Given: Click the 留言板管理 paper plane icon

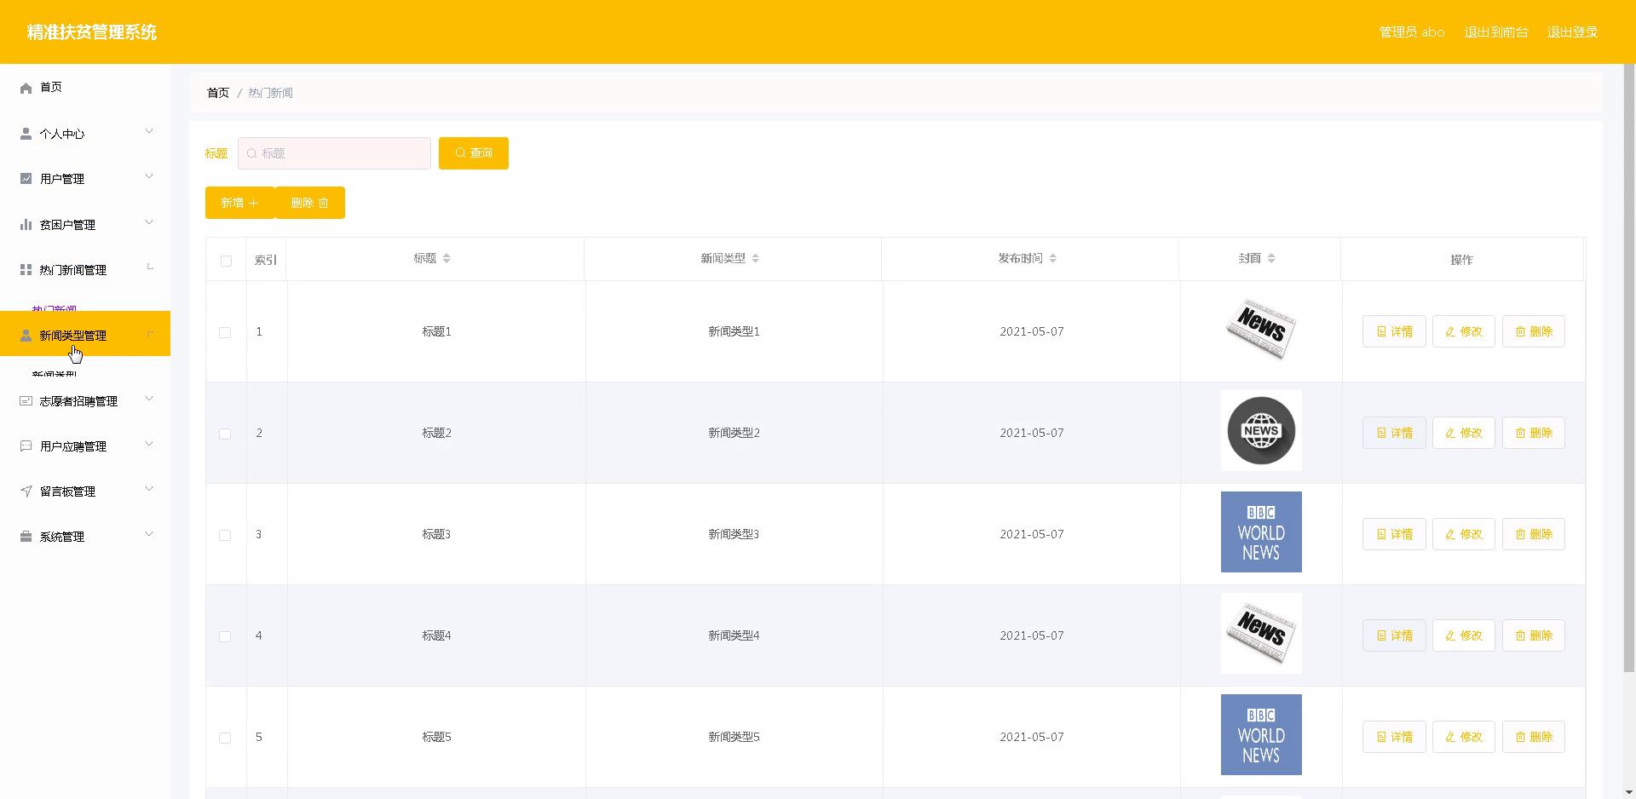Looking at the screenshot, I should click(x=26, y=491).
